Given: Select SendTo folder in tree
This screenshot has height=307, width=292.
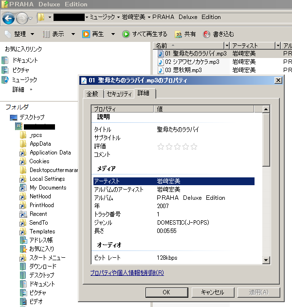Looking at the screenshot, I should coord(38,223).
